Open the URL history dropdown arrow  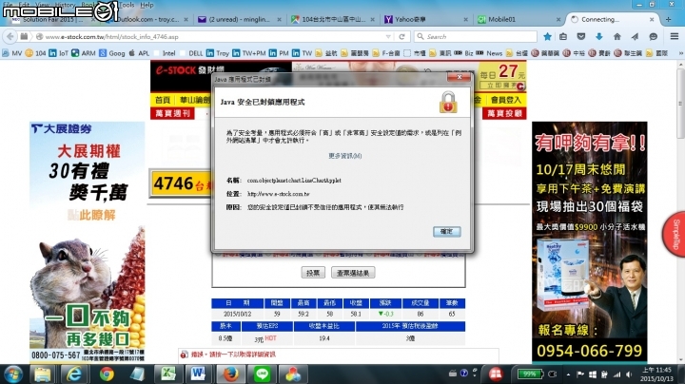[x=388, y=37]
